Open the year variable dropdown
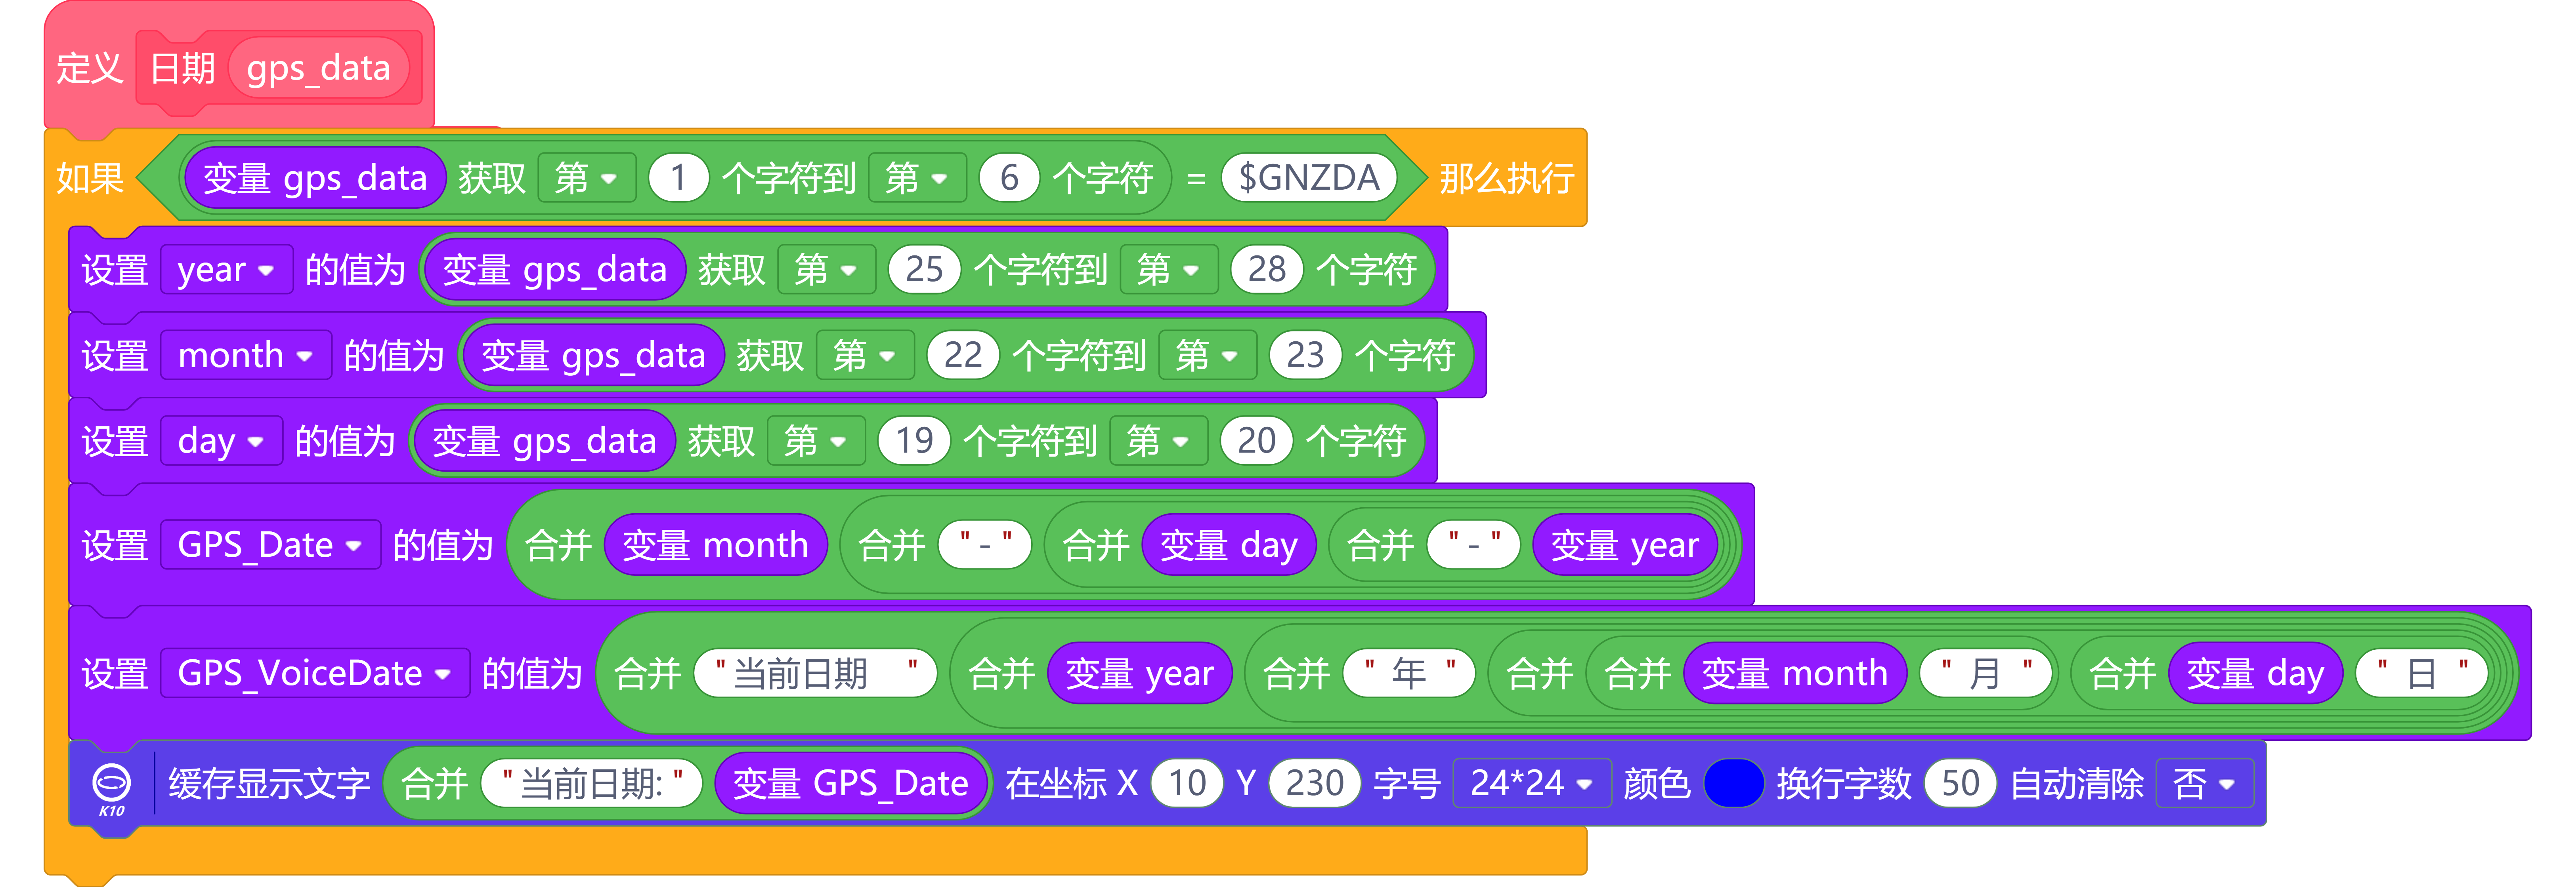This screenshot has height=887, width=2576. 226,270
